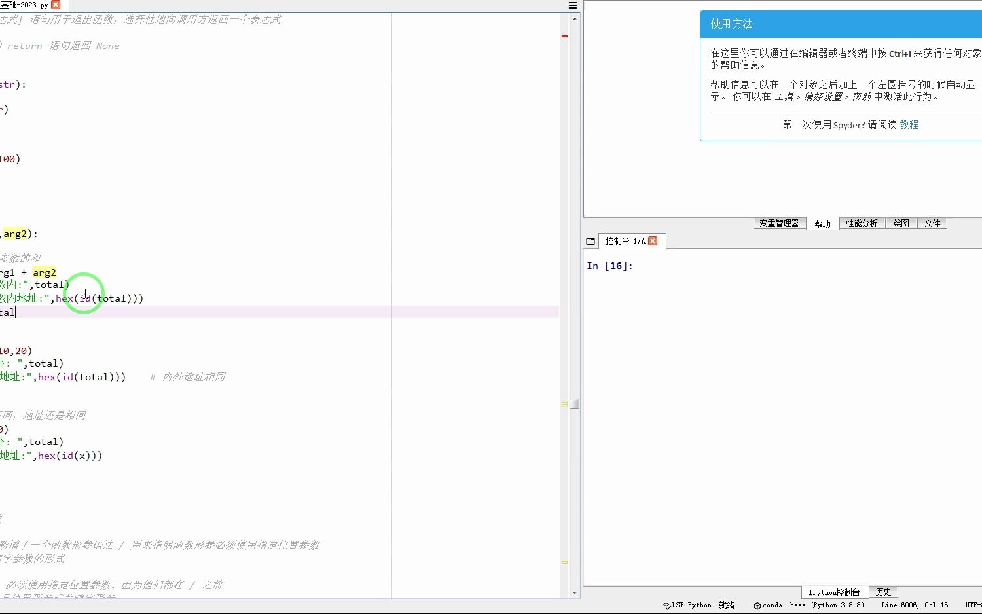Click the highlighted arg2 in the sum line
The width and height of the screenshot is (982, 614).
point(45,272)
